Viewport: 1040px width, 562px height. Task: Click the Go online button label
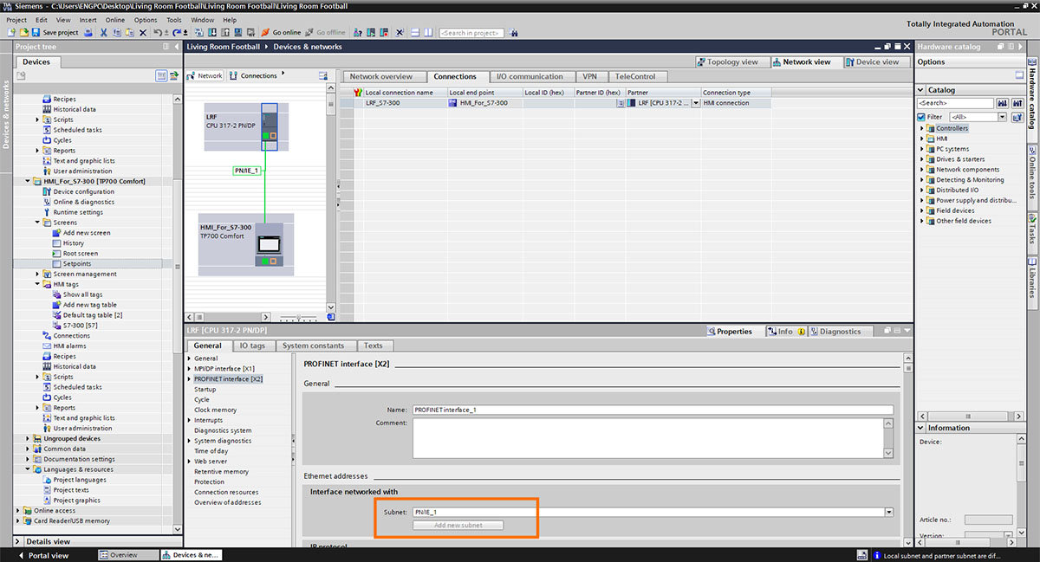(286, 32)
